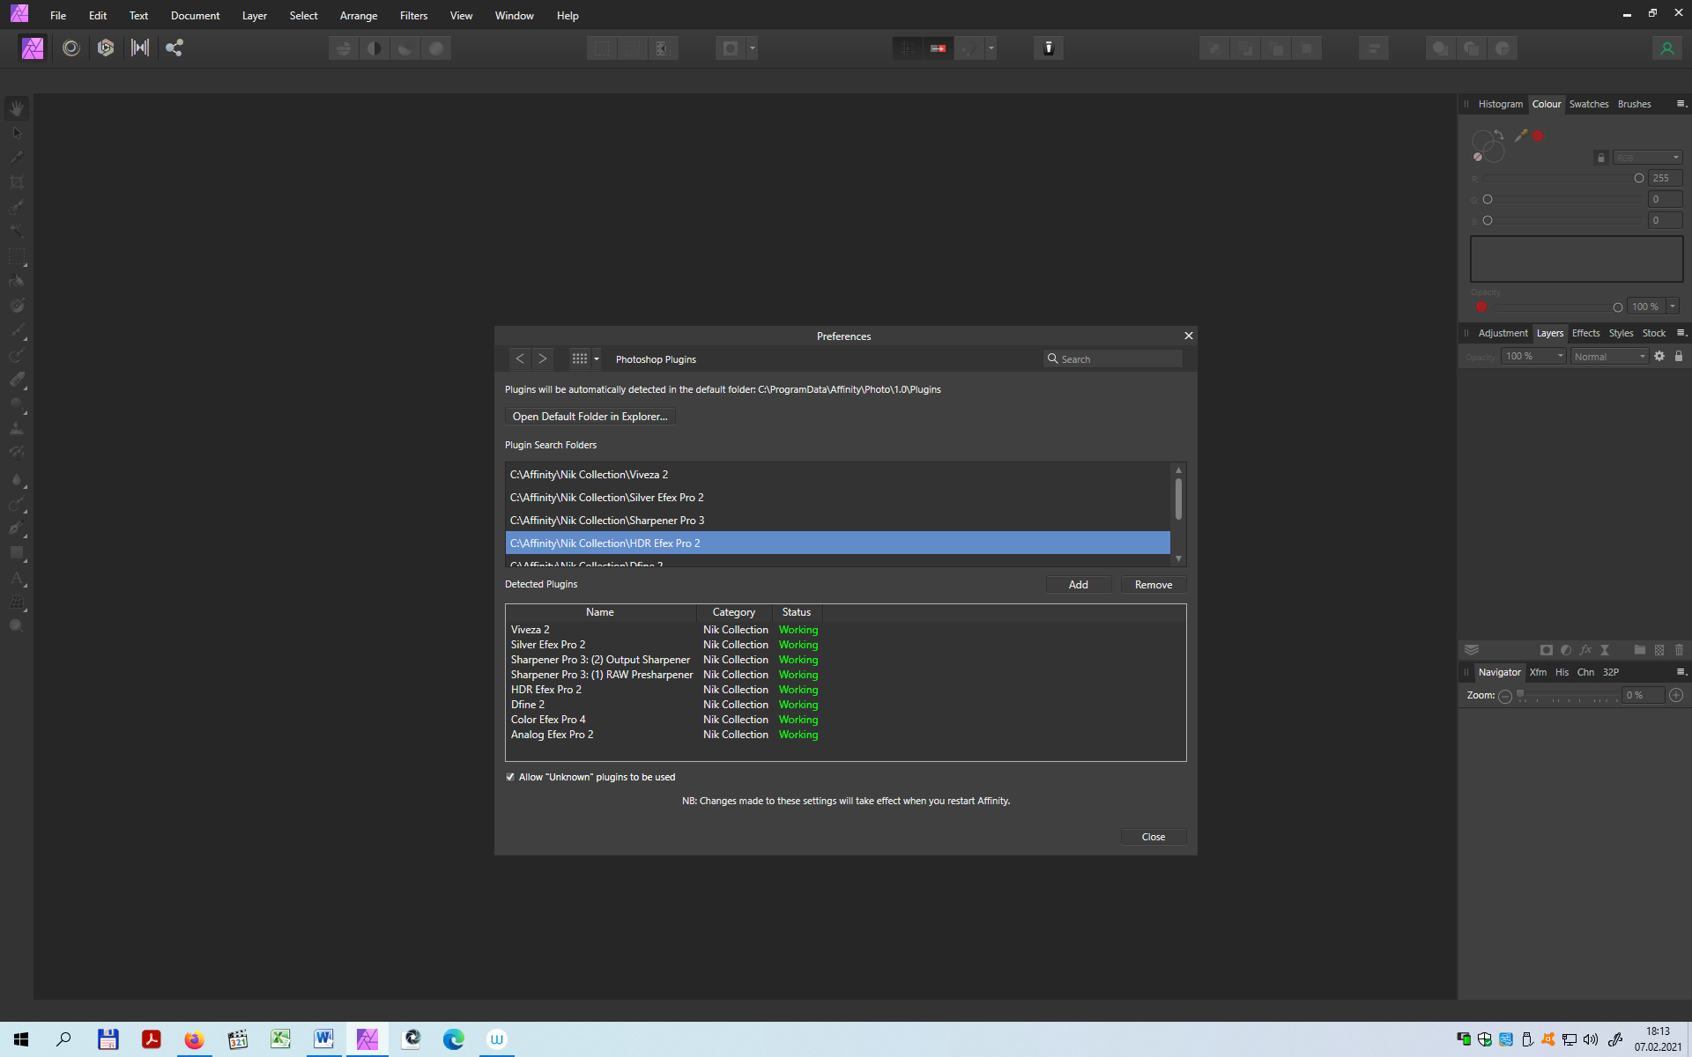Add a plugin search folder
The width and height of the screenshot is (1692, 1057).
pyautogui.click(x=1078, y=585)
